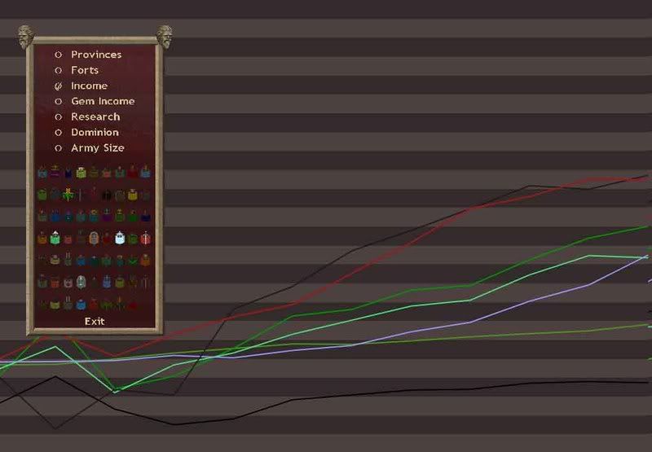Image resolution: width=652 pixels, height=452 pixels.
Task: Toggle the cream-colored banner in the fifth row
Action: click(55, 260)
